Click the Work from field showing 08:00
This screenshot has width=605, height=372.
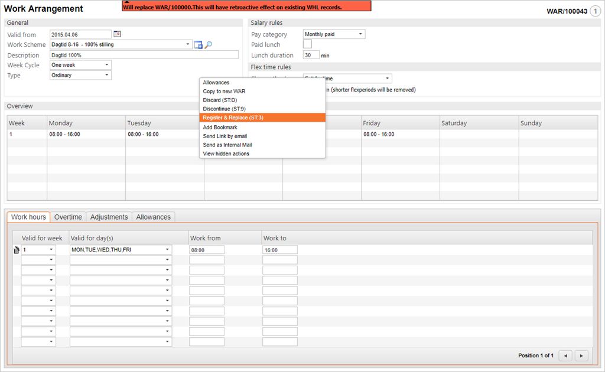[x=206, y=250]
